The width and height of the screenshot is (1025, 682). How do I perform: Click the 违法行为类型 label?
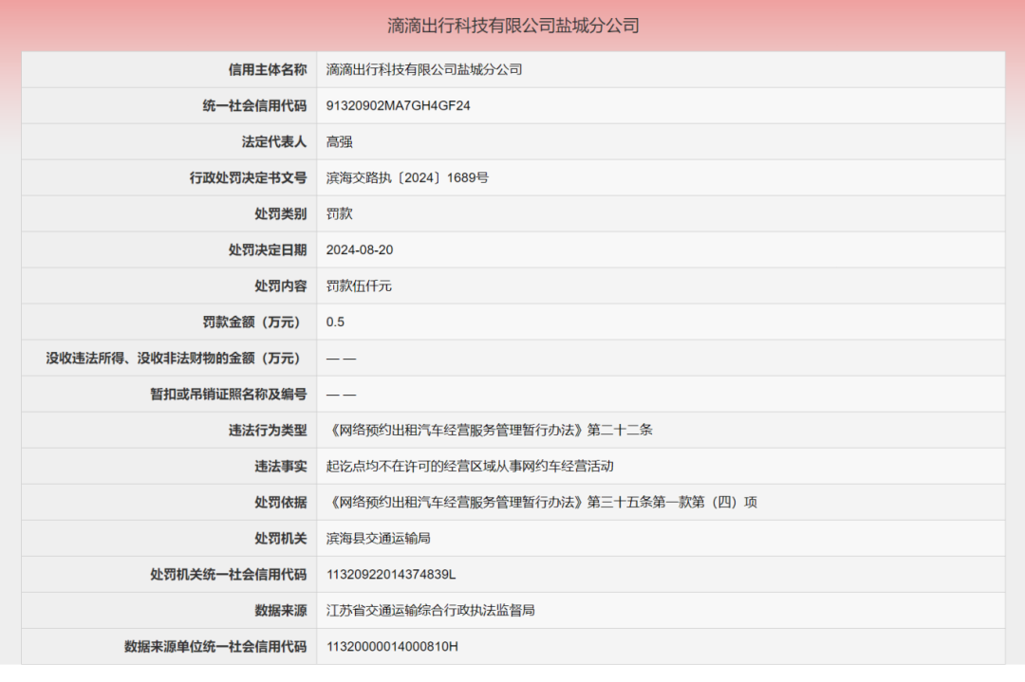[268, 431]
